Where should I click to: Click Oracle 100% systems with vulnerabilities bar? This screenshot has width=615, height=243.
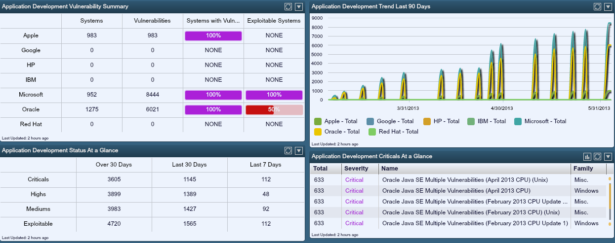coord(213,109)
